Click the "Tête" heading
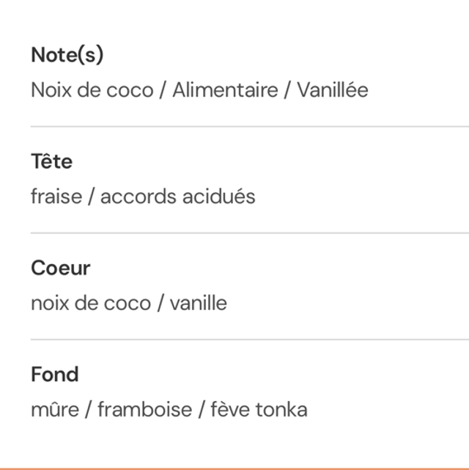The height and width of the screenshot is (470, 469). pyautogui.click(x=51, y=161)
